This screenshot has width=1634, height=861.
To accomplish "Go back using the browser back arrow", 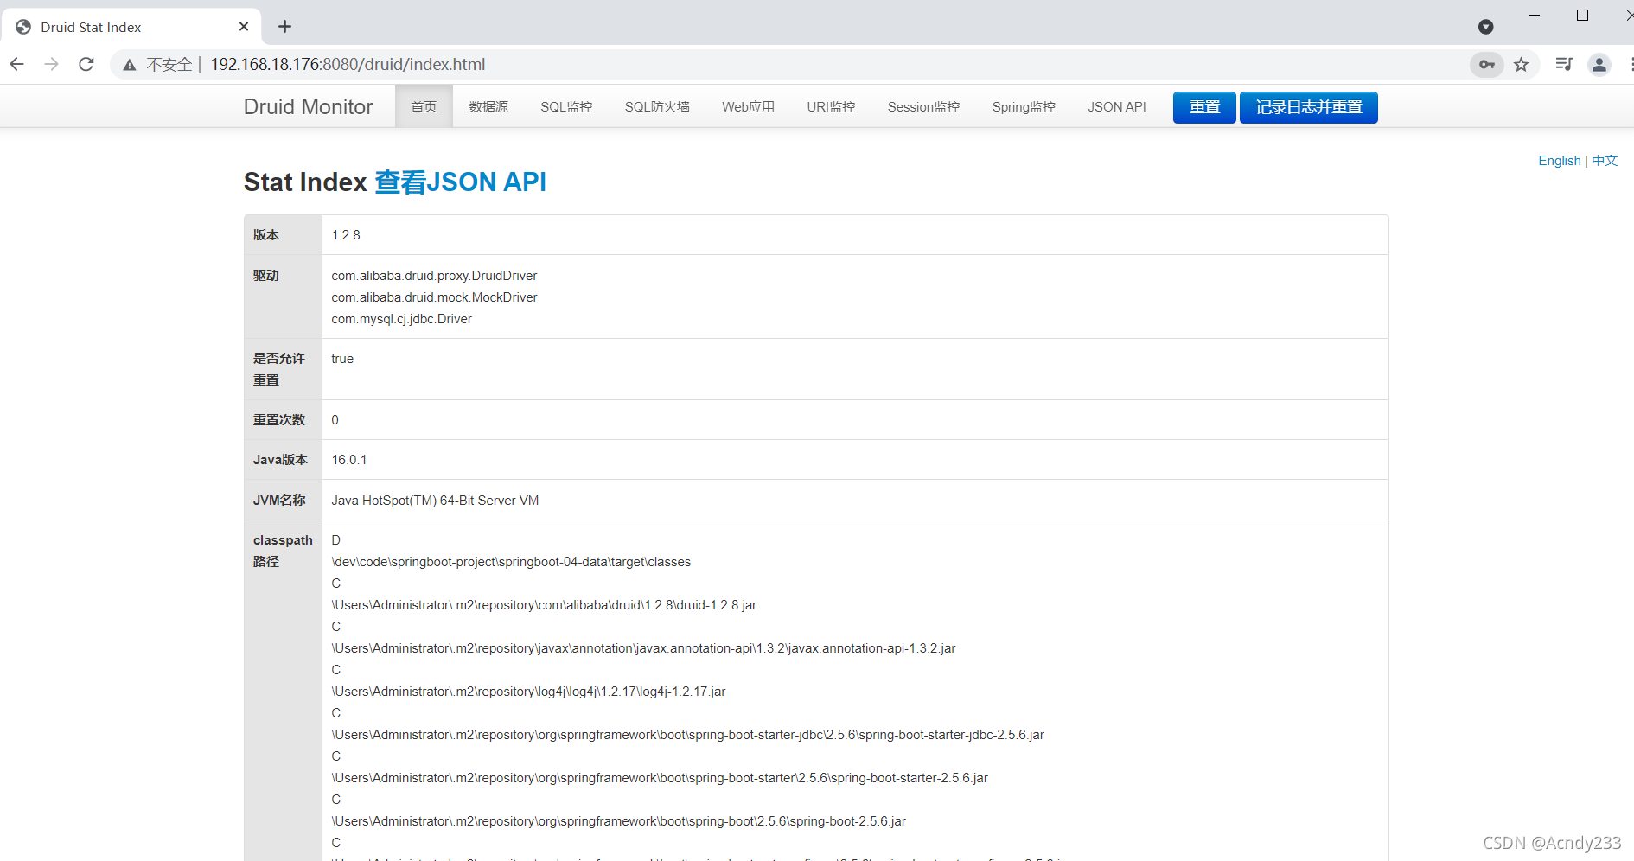I will click(16, 64).
